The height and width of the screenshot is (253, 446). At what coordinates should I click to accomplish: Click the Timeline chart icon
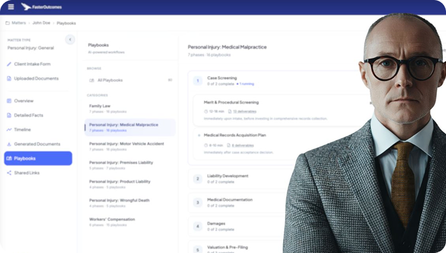coord(9,130)
